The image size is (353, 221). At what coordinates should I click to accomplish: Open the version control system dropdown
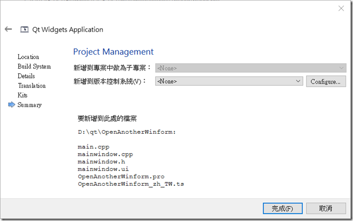coord(229,81)
